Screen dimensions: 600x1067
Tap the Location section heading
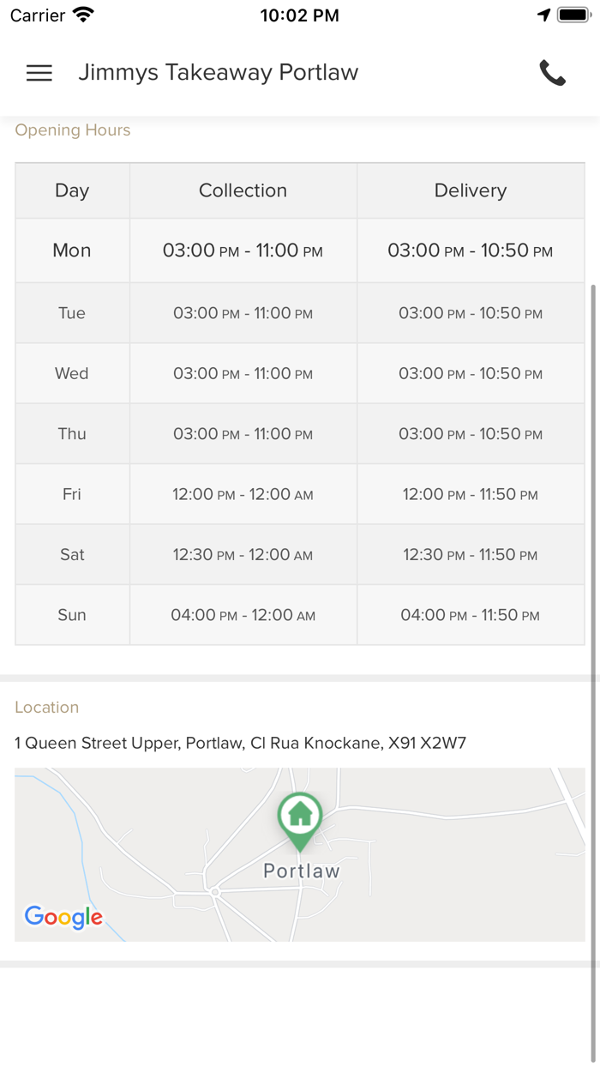tap(47, 708)
